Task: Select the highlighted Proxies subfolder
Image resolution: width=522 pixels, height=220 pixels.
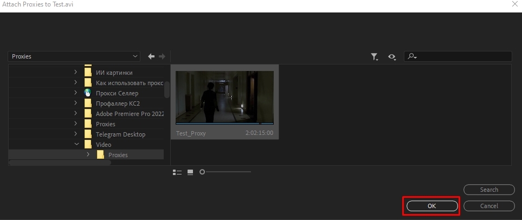Action: [x=86, y=155]
